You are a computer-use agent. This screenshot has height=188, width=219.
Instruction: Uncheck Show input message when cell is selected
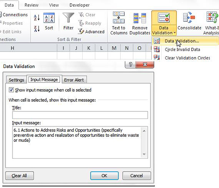tap(11, 90)
